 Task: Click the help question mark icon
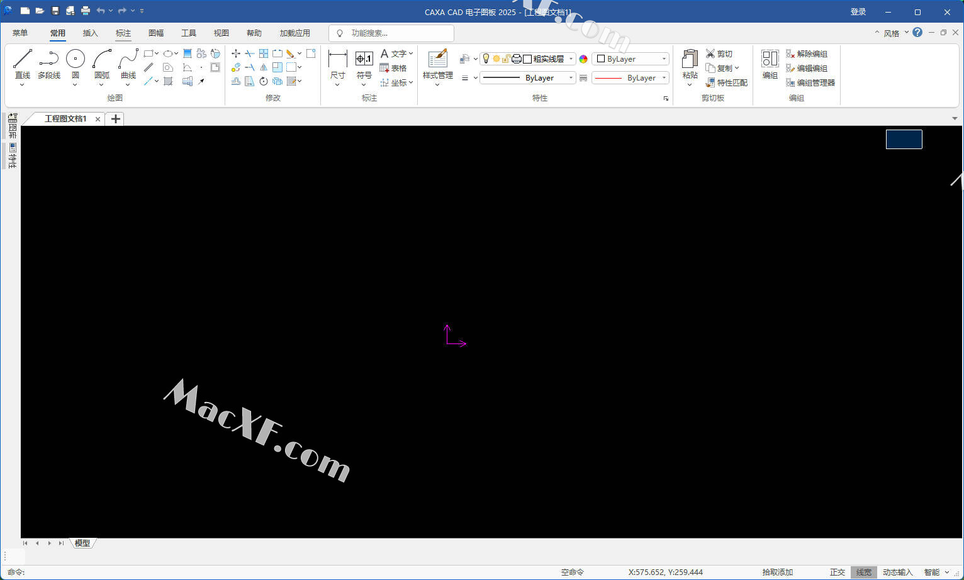(917, 32)
